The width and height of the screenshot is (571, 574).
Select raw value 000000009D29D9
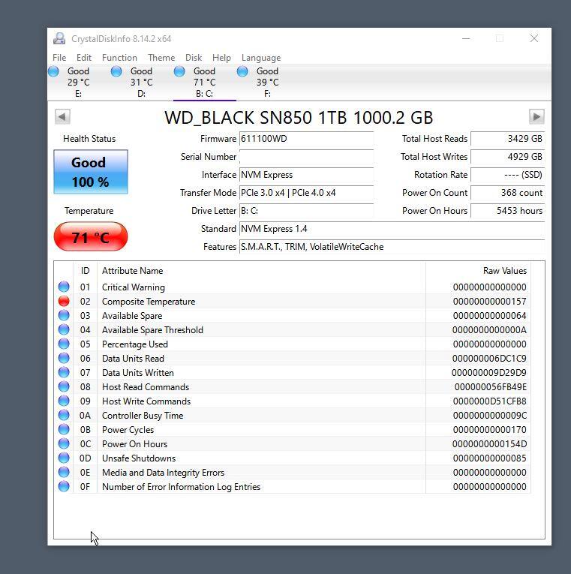pyautogui.click(x=489, y=373)
